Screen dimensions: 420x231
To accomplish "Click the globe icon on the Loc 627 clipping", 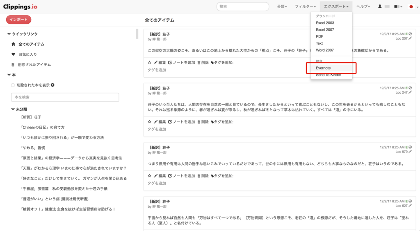I will 410,201.
